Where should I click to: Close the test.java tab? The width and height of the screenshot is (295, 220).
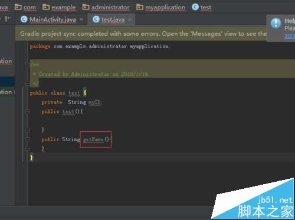click(130, 19)
